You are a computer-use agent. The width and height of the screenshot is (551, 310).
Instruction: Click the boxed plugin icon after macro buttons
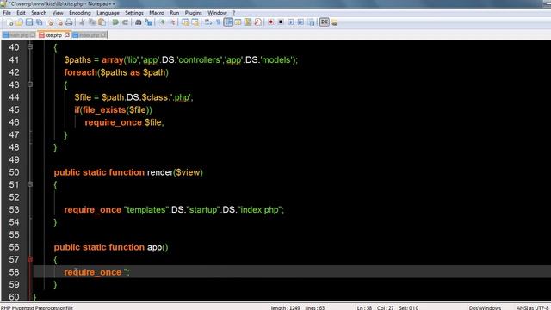[325, 22]
